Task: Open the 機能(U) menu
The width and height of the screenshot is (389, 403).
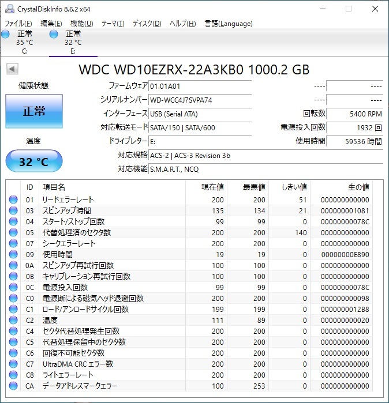Action: (x=82, y=24)
